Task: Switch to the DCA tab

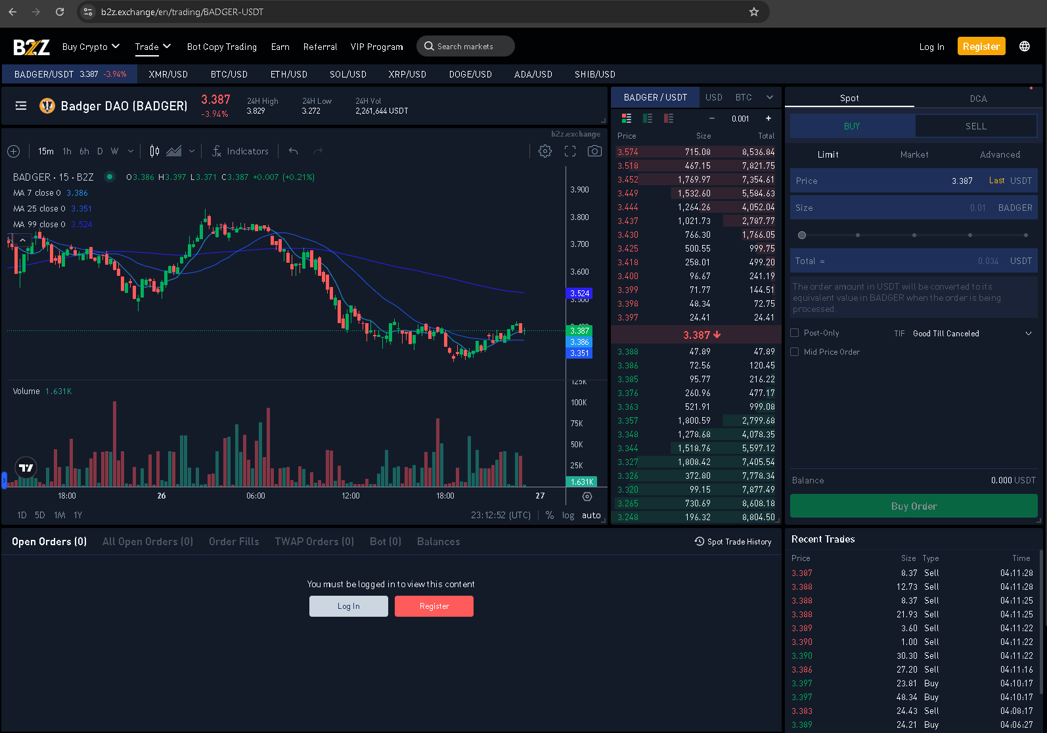Action: pyautogui.click(x=978, y=99)
